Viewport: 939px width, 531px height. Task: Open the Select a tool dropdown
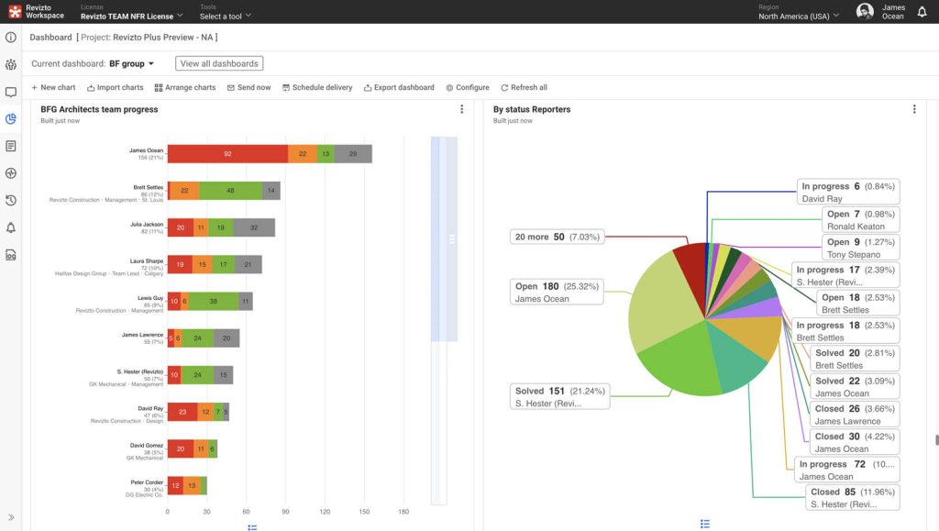click(226, 17)
